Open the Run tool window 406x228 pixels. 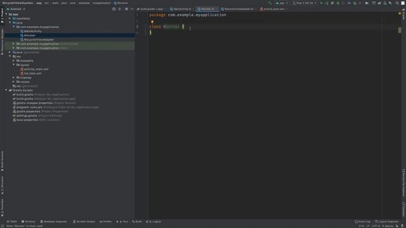pyautogui.click(x=122, y=222)
